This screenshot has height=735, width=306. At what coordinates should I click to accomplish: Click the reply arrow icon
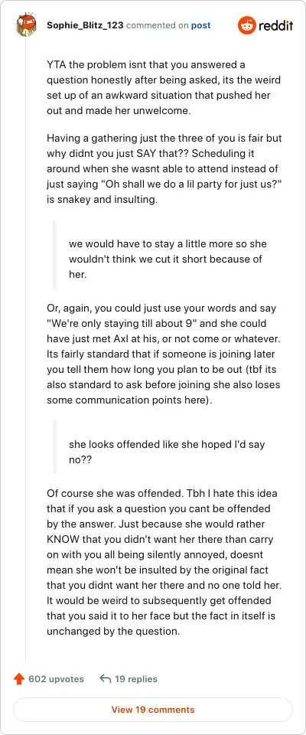(x=106, y=679)
